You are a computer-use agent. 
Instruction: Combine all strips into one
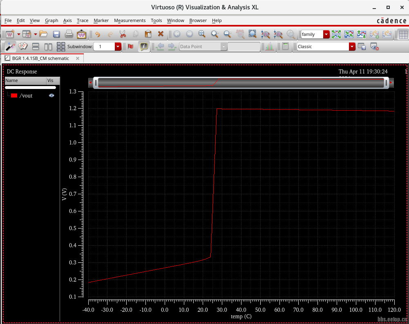(349, 34)
